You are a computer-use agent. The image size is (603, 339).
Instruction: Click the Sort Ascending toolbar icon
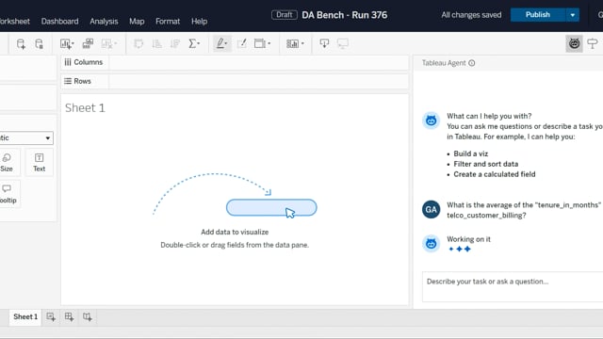click(x=157, y=43)
